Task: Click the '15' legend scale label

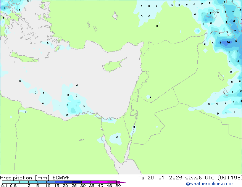Action: pos(56,185)
